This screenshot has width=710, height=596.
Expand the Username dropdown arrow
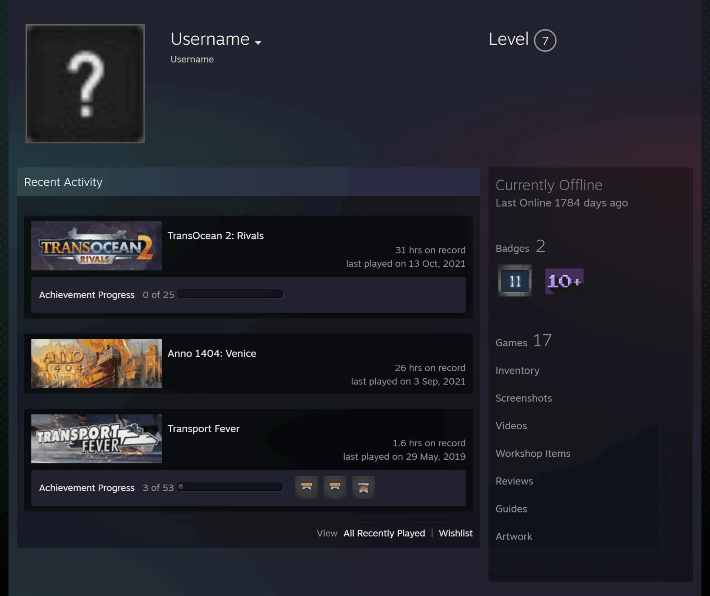pyautogui.click(x=258, y=42)
